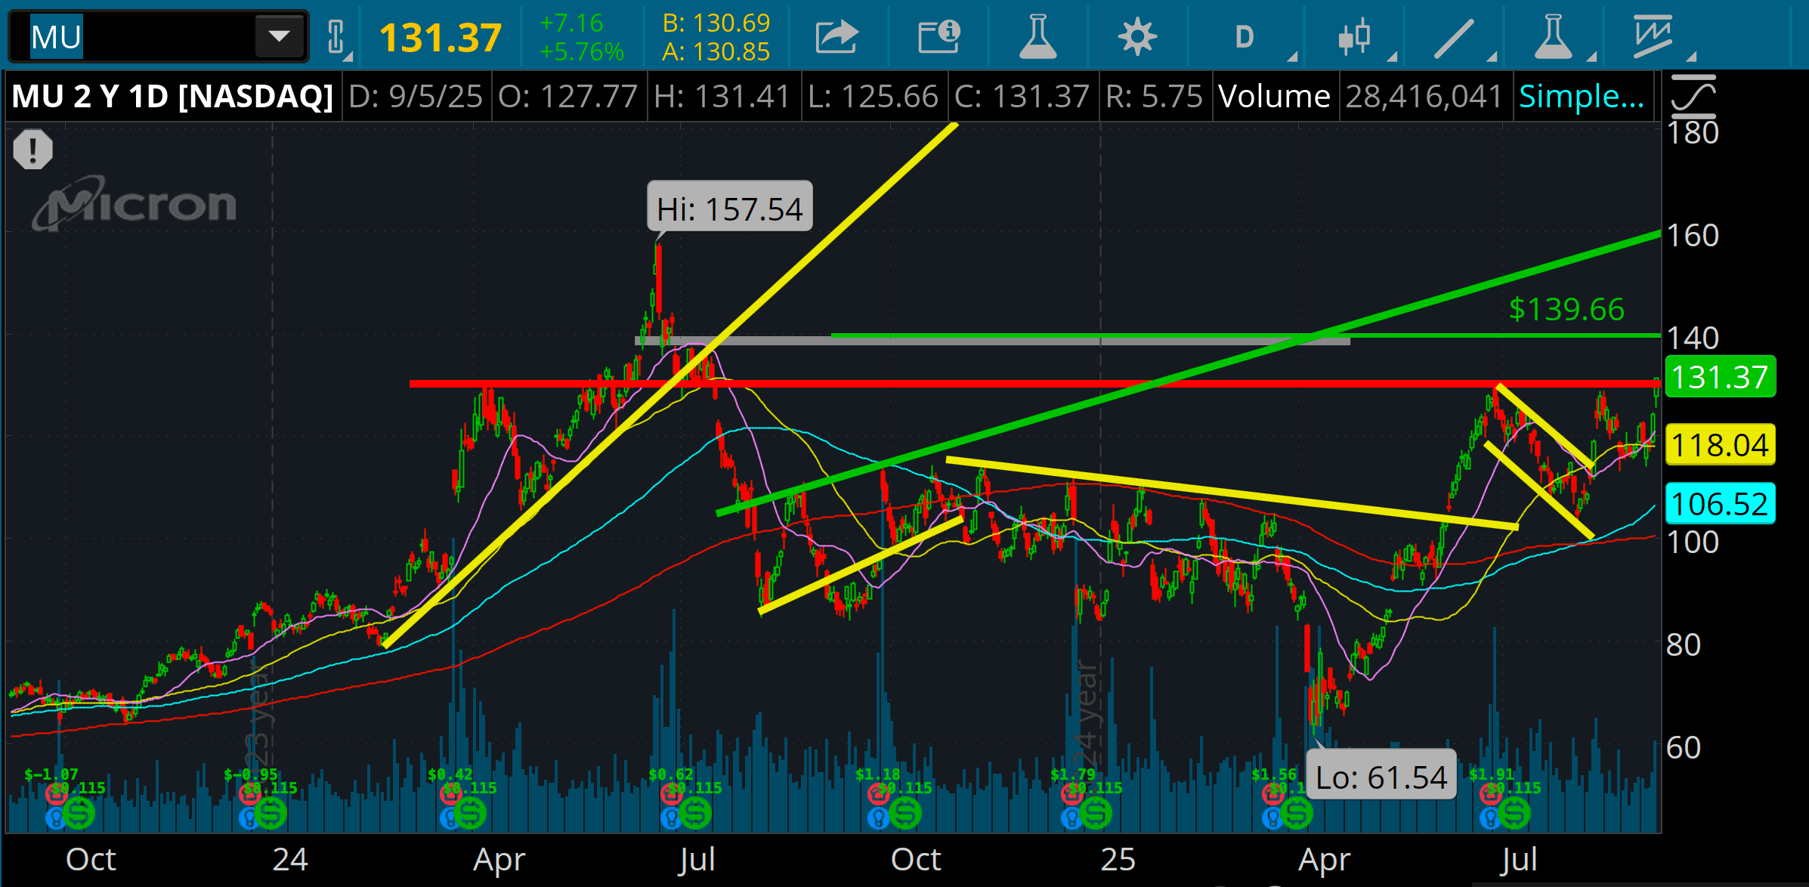The height and width of the screenshot is (887, 1809).
Task: Open Edit Studies beaker icon
Action: tap(1037, 36)
